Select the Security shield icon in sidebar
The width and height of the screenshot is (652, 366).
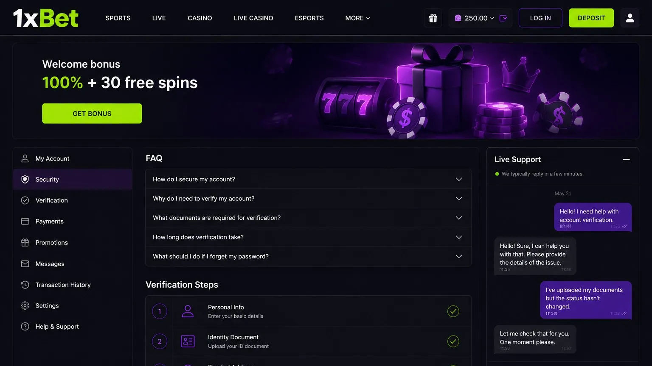[25, 179]
